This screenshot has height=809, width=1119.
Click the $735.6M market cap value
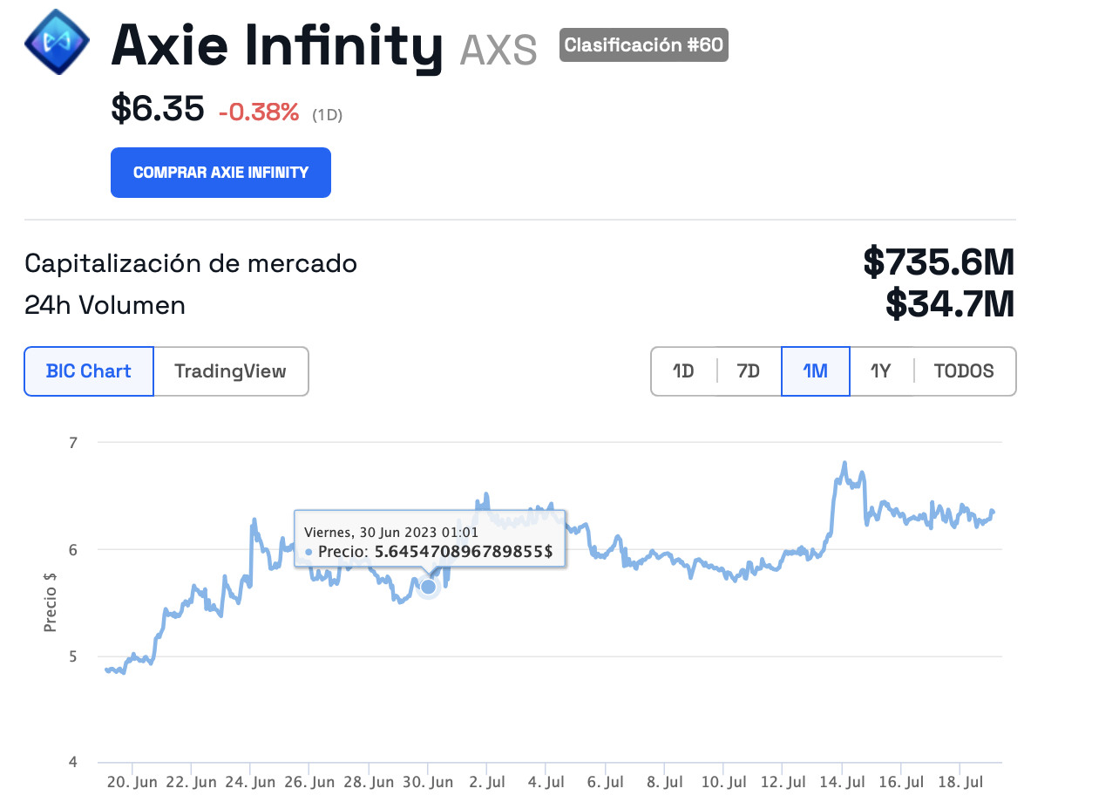pyautogui.click(x=939, y=262)
